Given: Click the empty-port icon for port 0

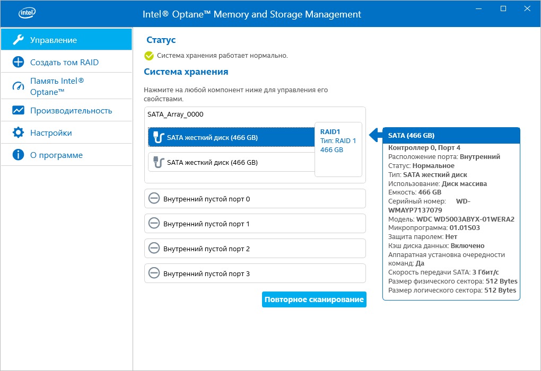Looking at the screenshot, I should [x=154, y=199].
